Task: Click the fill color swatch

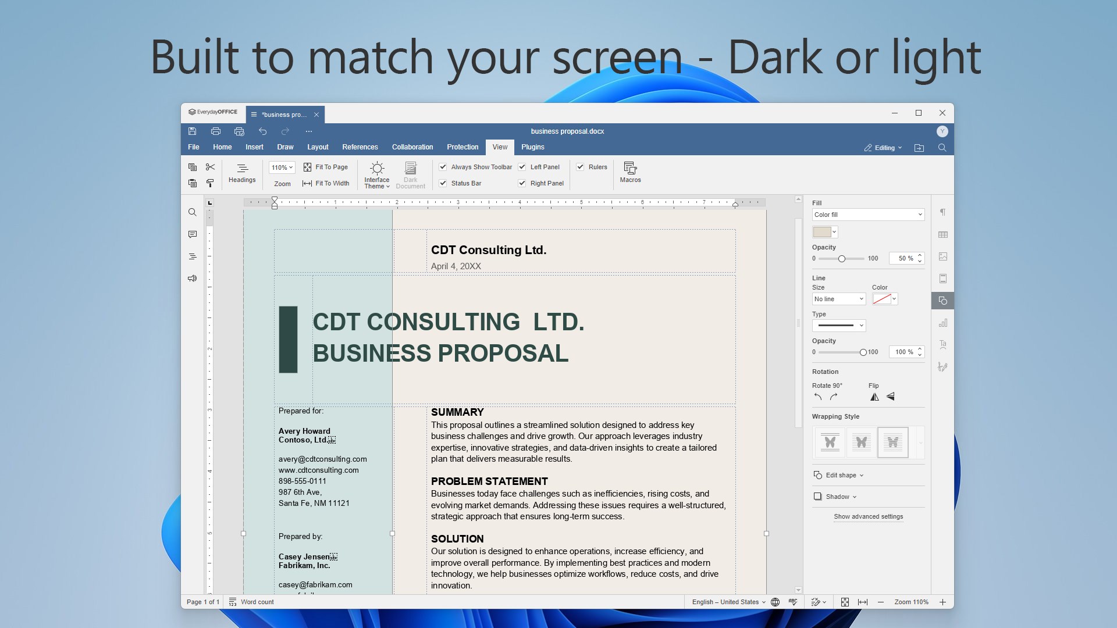Action: click(825, 232)
